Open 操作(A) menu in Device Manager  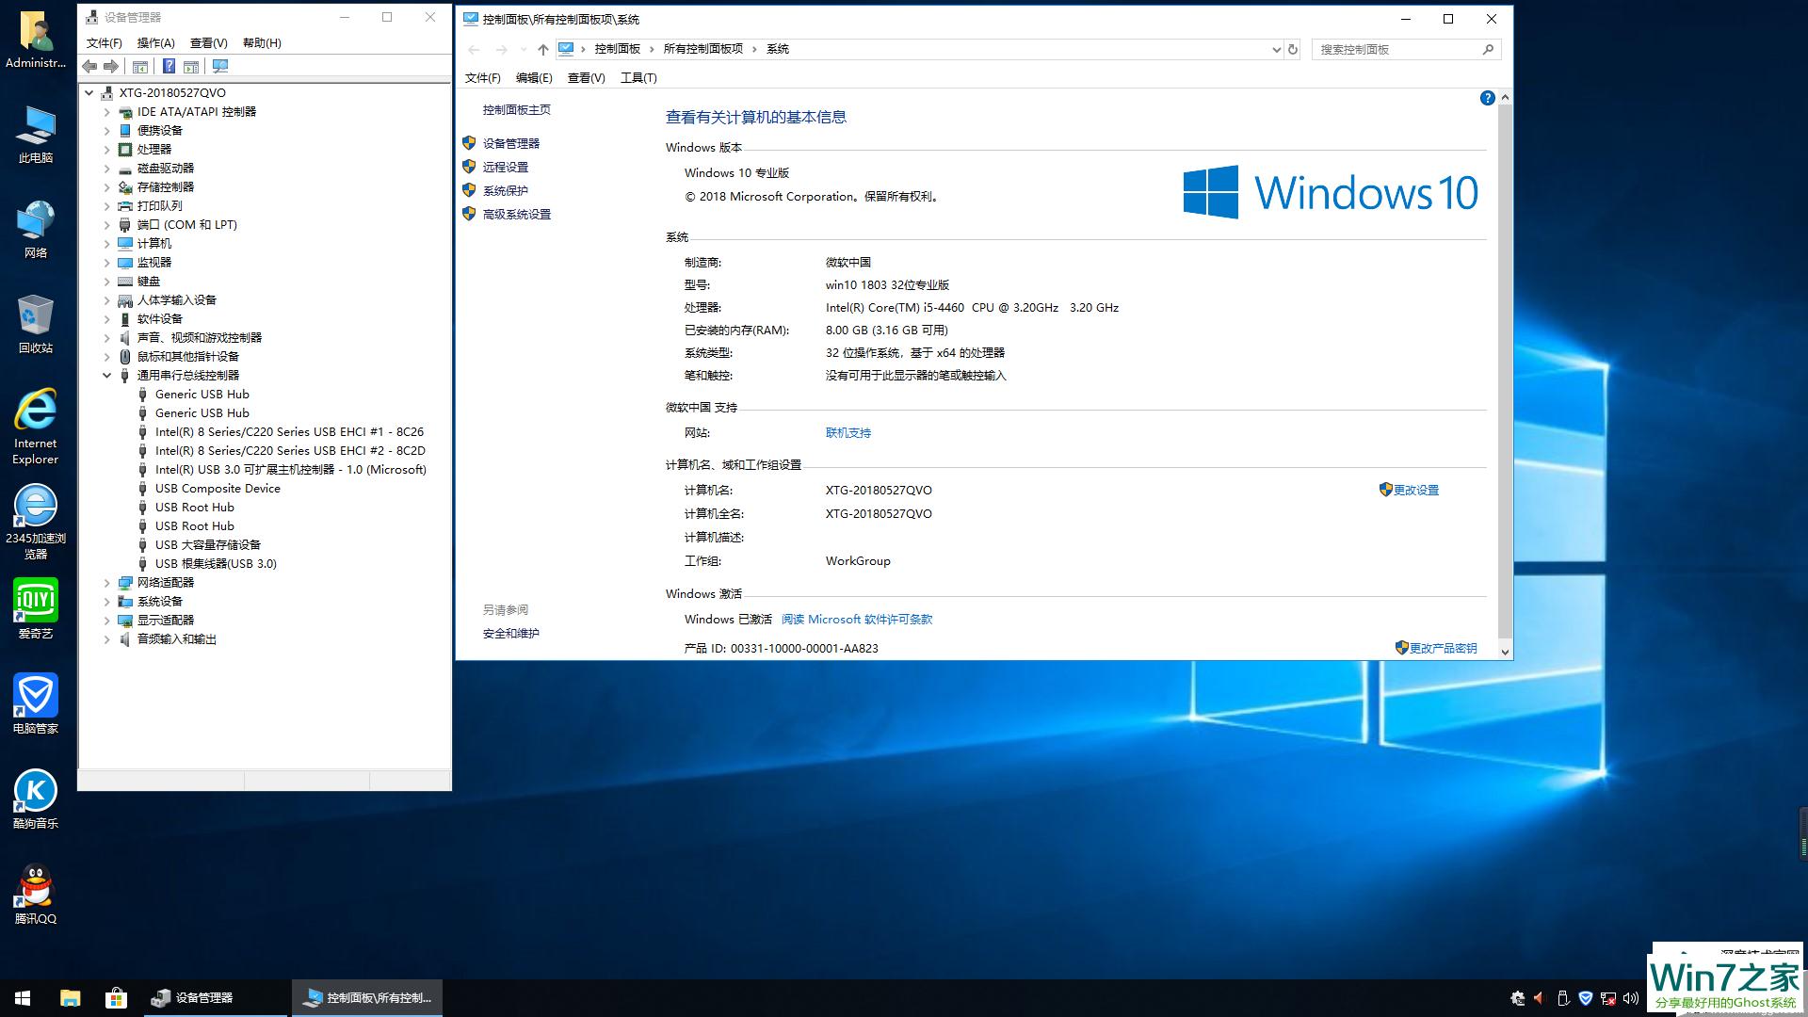coord(155,42)
